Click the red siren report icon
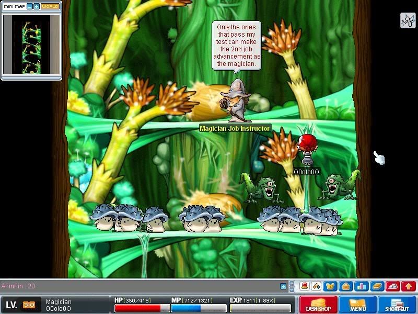418x314 pixels. point(305,286)
